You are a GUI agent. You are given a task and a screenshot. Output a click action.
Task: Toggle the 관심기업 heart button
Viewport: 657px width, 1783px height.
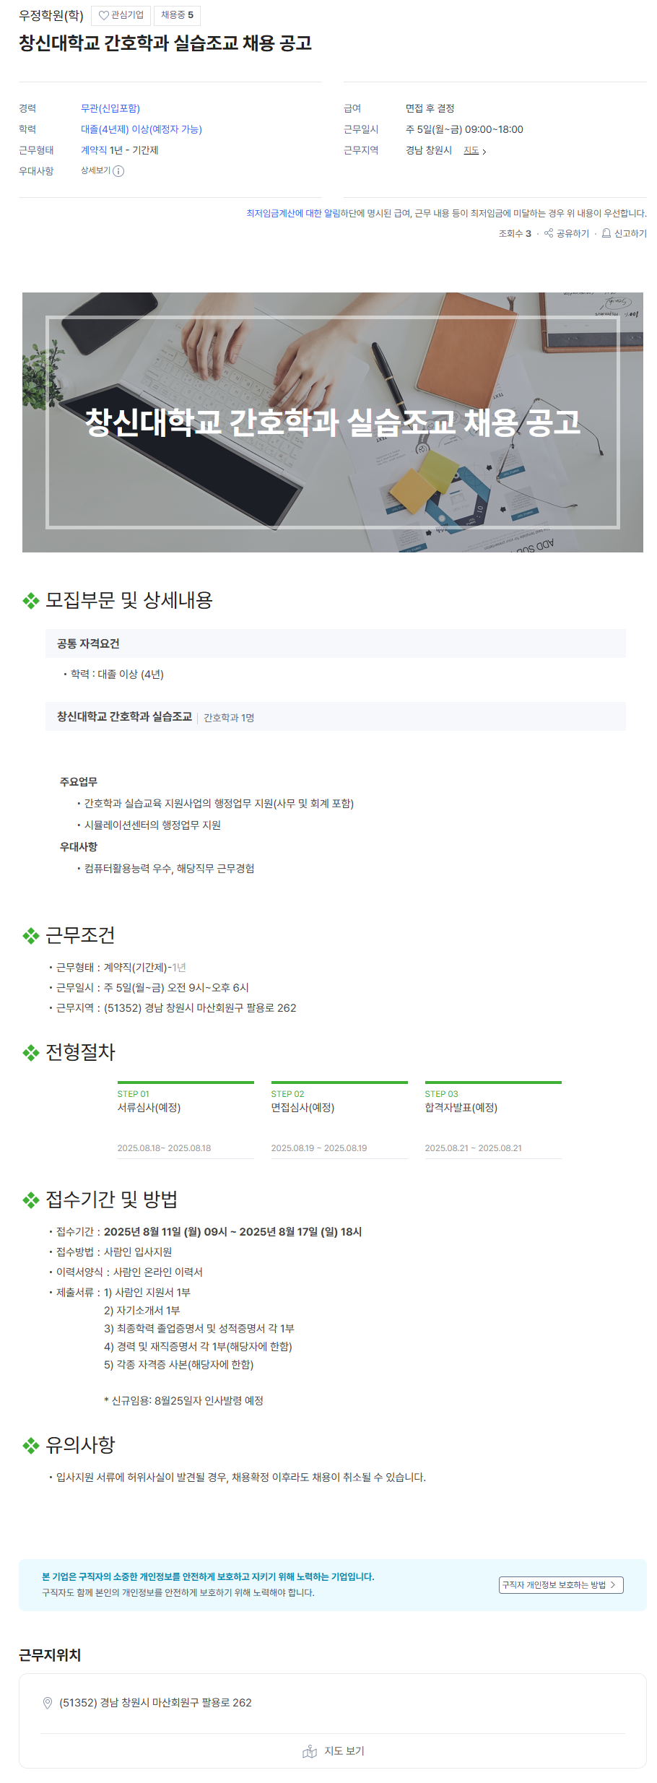121,15
